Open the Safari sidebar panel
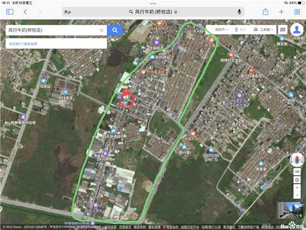 pyautogui.click(x=10, y=11)
